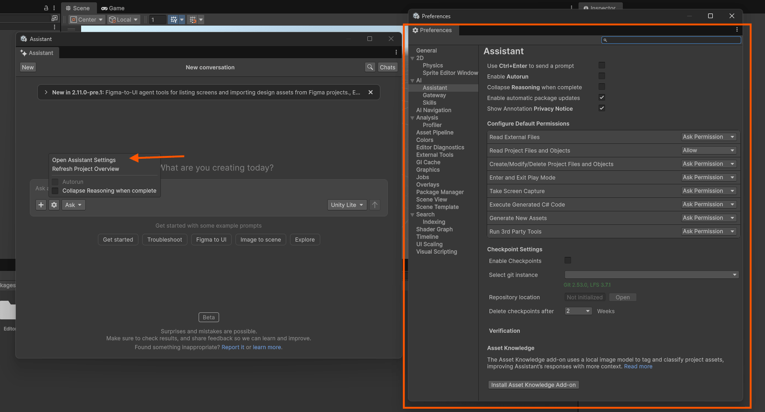
Task: Toggle the grid snapping icon in Scene toolbar
Action: pyautogui.click(x=174, y=20)
